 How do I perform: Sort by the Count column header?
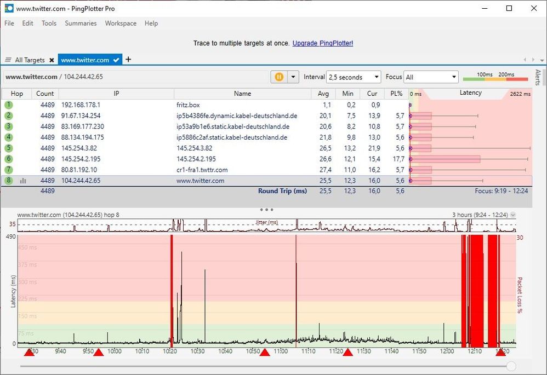click(45, 94)
